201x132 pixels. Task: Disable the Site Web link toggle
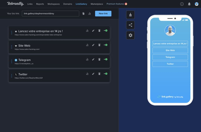(106, 45)
